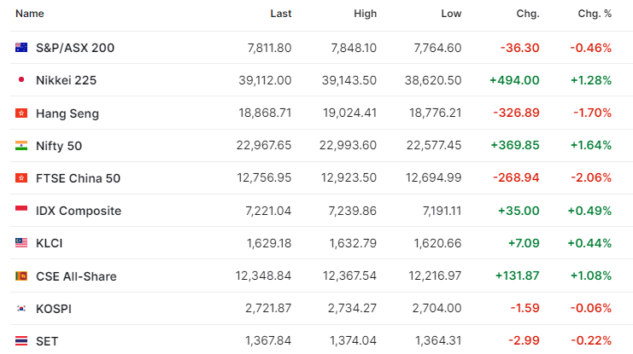The width and height of the screenshot is (633, 354).
Task: Click the Malaysia flag icon beside KLCI
Action: tap(21, 243)
